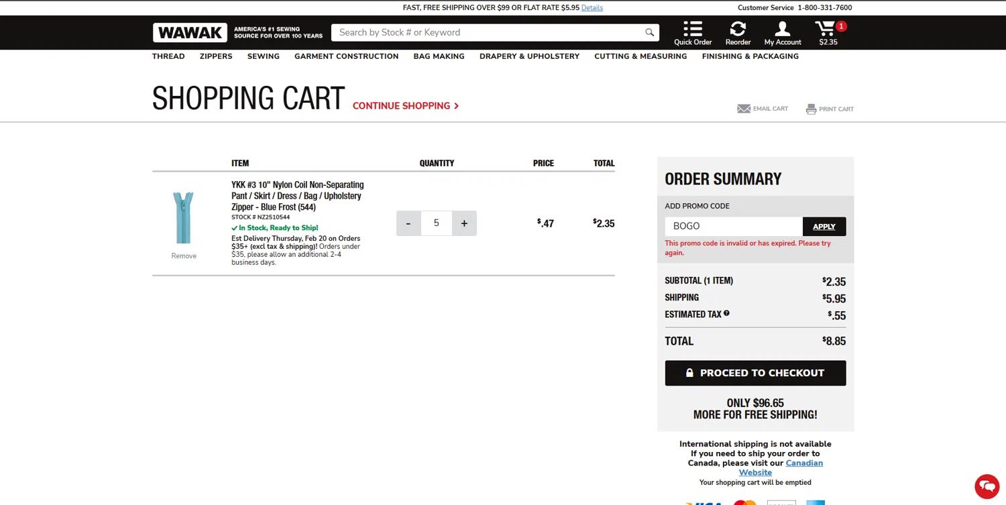This screenshot has height=505, width=1006.
Task: Increase zipper quantity with plus button
Action: point(464,223)
